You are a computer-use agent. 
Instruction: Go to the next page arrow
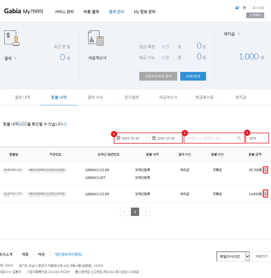click(x=145, y=212)
